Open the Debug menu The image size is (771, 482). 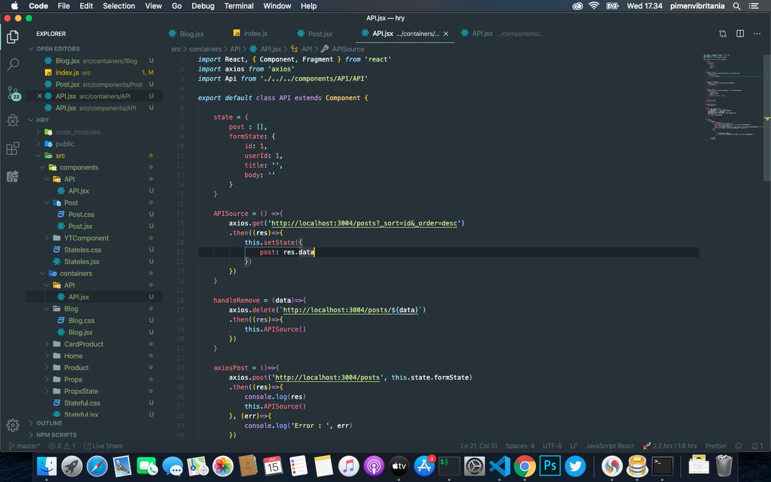[203, 6]
